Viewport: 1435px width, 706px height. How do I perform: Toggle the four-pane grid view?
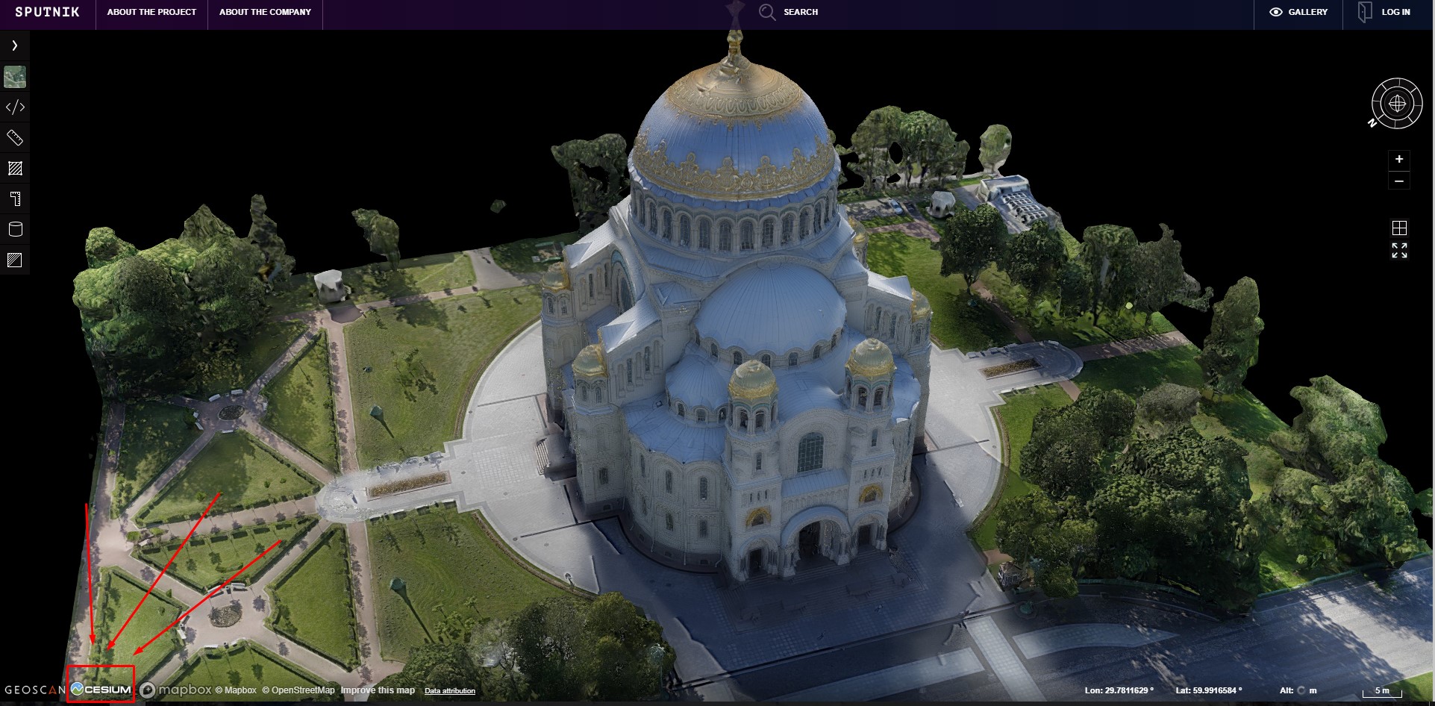coord(1399,228)
